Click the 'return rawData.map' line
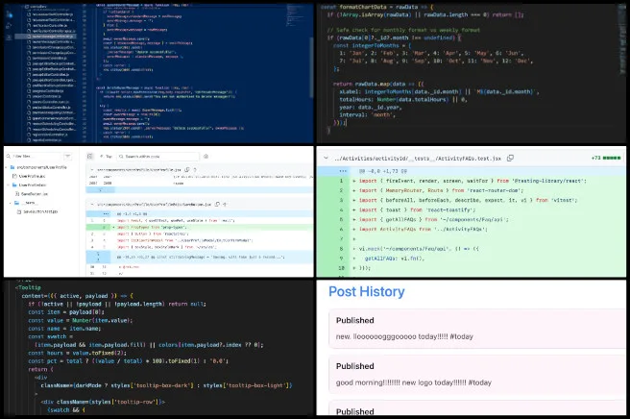This screenshot has width=630, height=419. (x=378, y=84)
